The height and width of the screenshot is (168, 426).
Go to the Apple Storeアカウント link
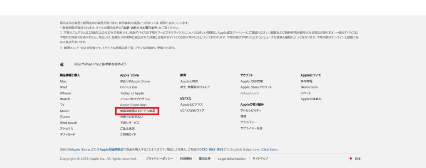[256, 87]
